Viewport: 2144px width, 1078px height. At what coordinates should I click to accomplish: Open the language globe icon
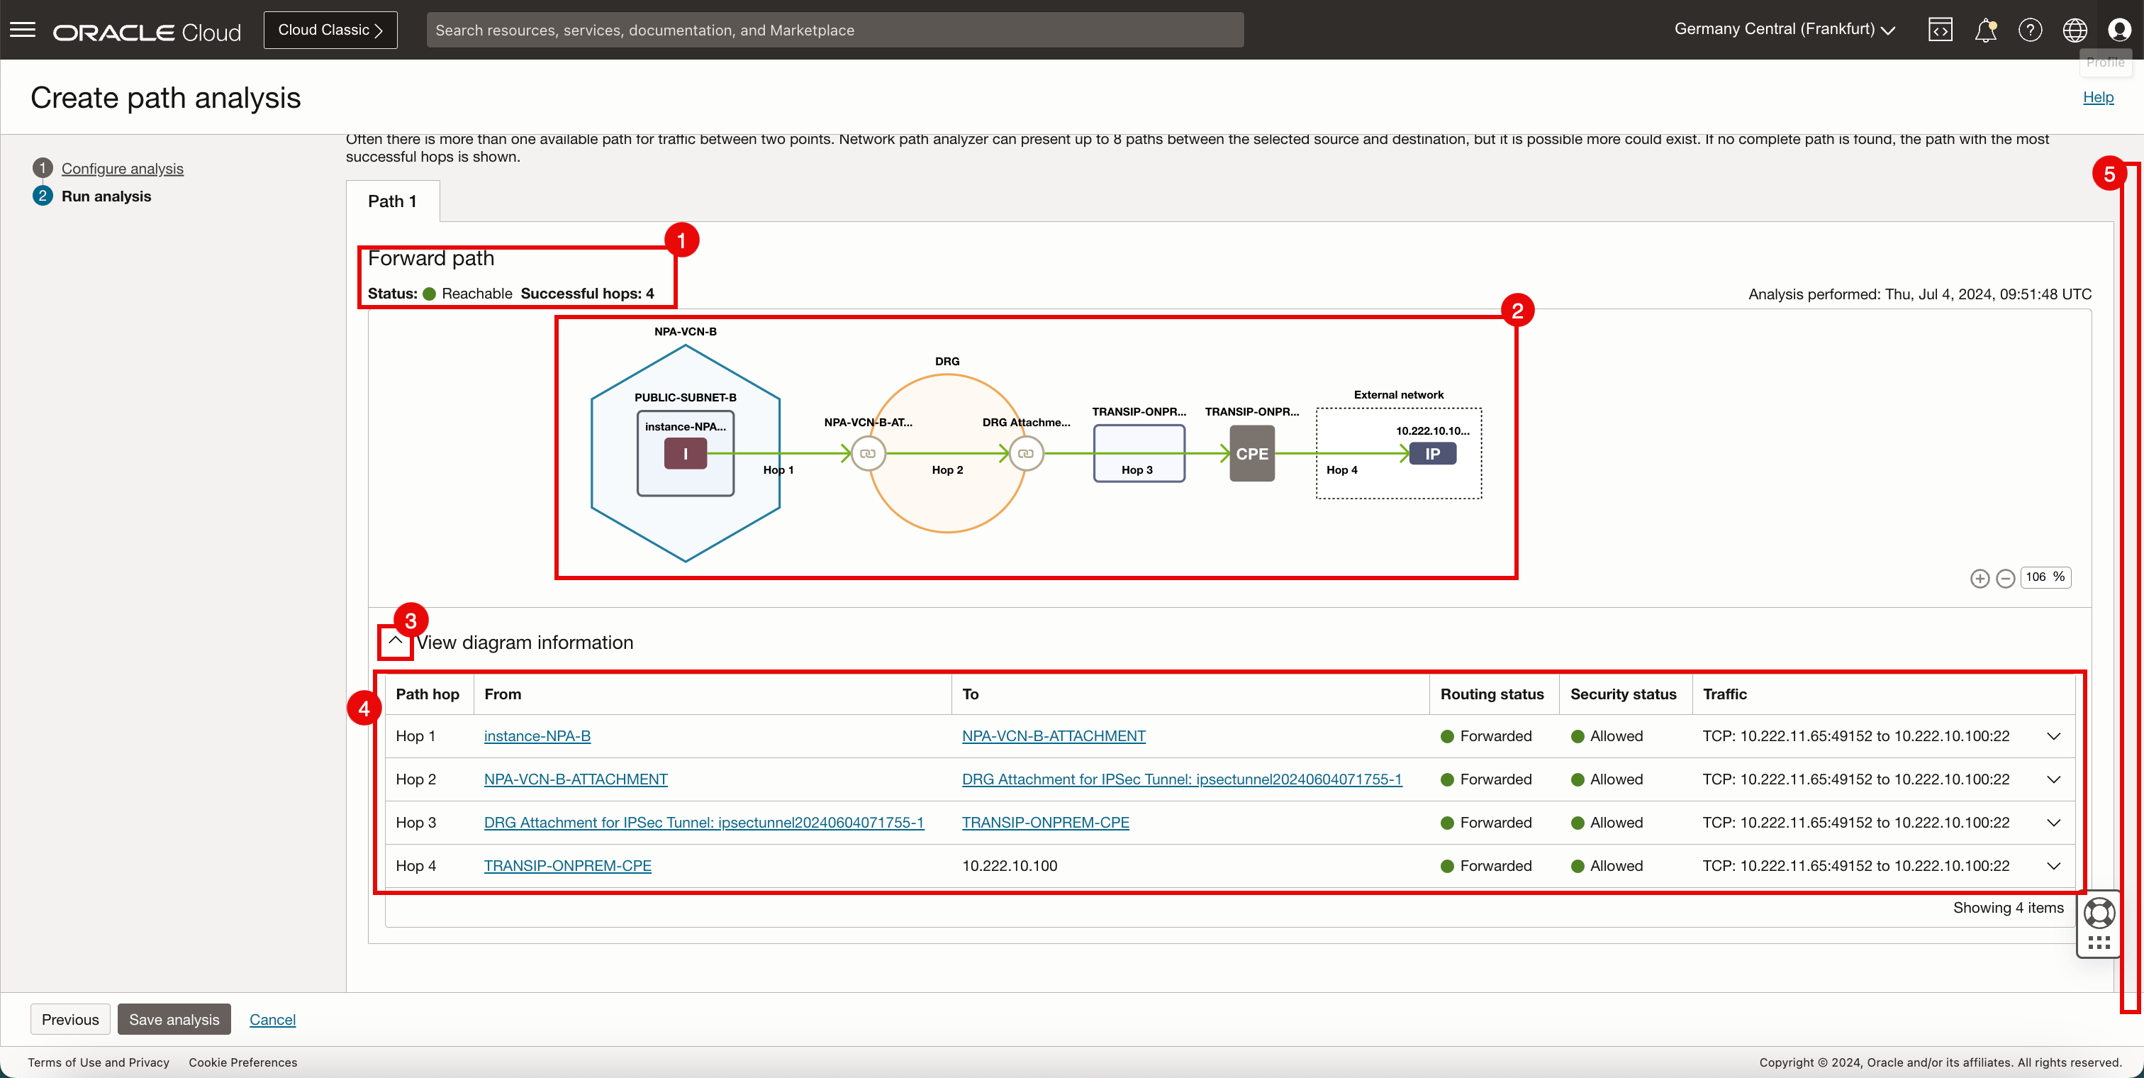click(x=2074, y=30)
